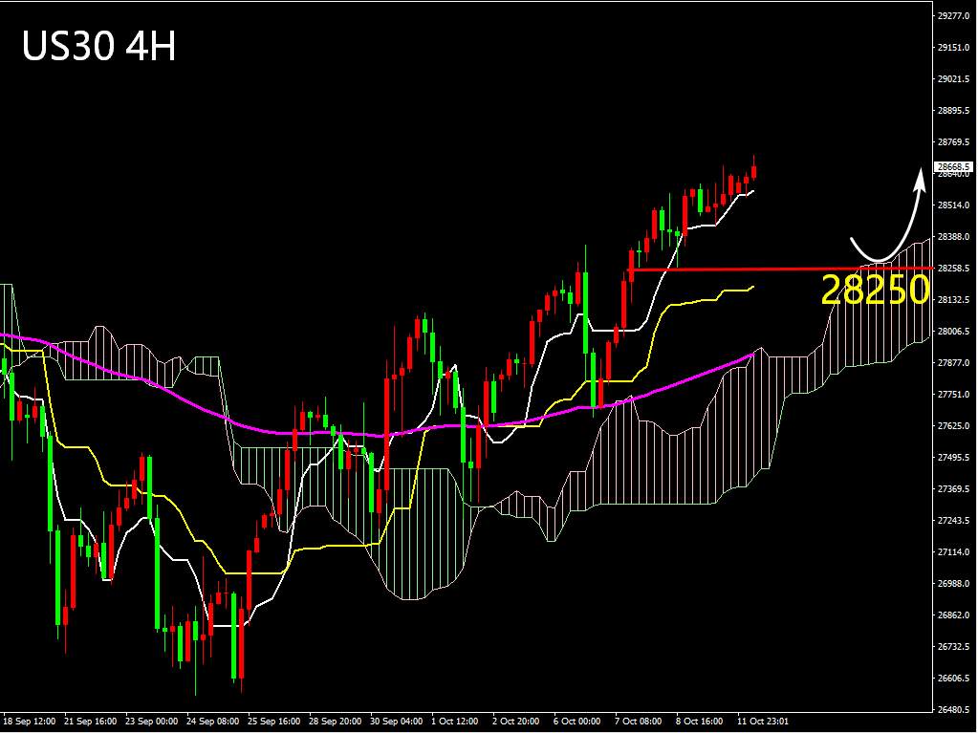Pick the 24 Sep 08:00 time label
Image resolution: width=978 pixels, height=733 pixels.
(212, 722)
